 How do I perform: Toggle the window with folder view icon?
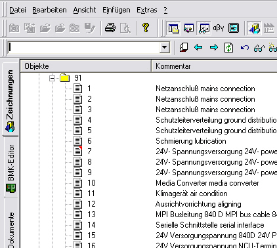pyautogui.click(x=173, y=28)
